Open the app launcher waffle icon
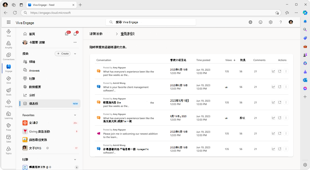The height and width of the screenshot is (170, 310). [9, 22]
